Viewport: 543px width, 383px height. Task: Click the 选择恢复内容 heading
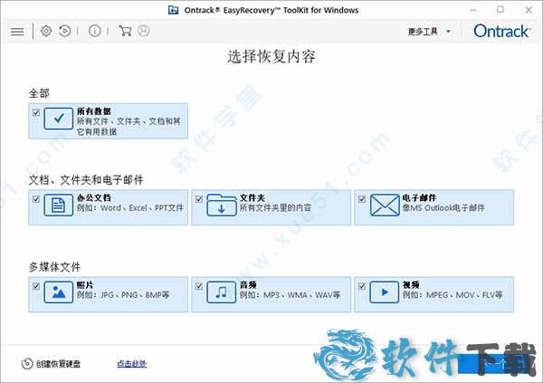[271, 56]
